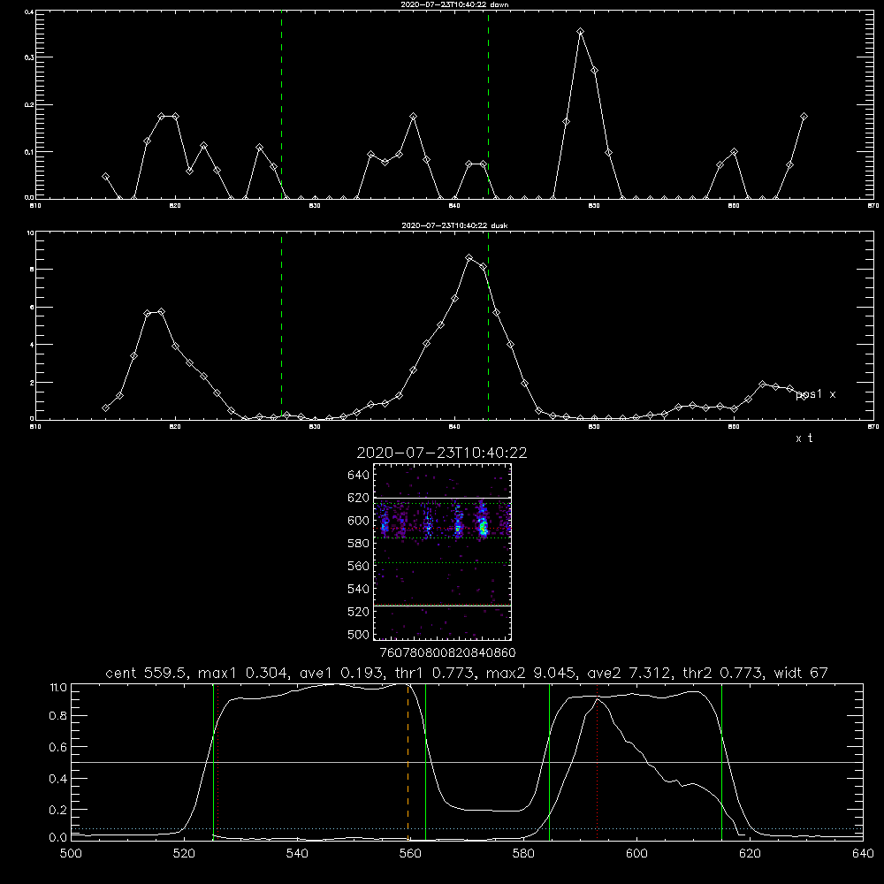The image size is (884, 884).
Task: Click the "560" x-axis label of bottom plot
Action: [x=410, y=854]
